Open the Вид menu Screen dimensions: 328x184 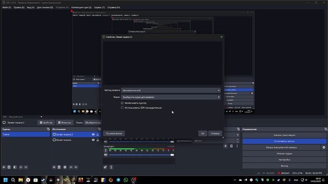31,7
